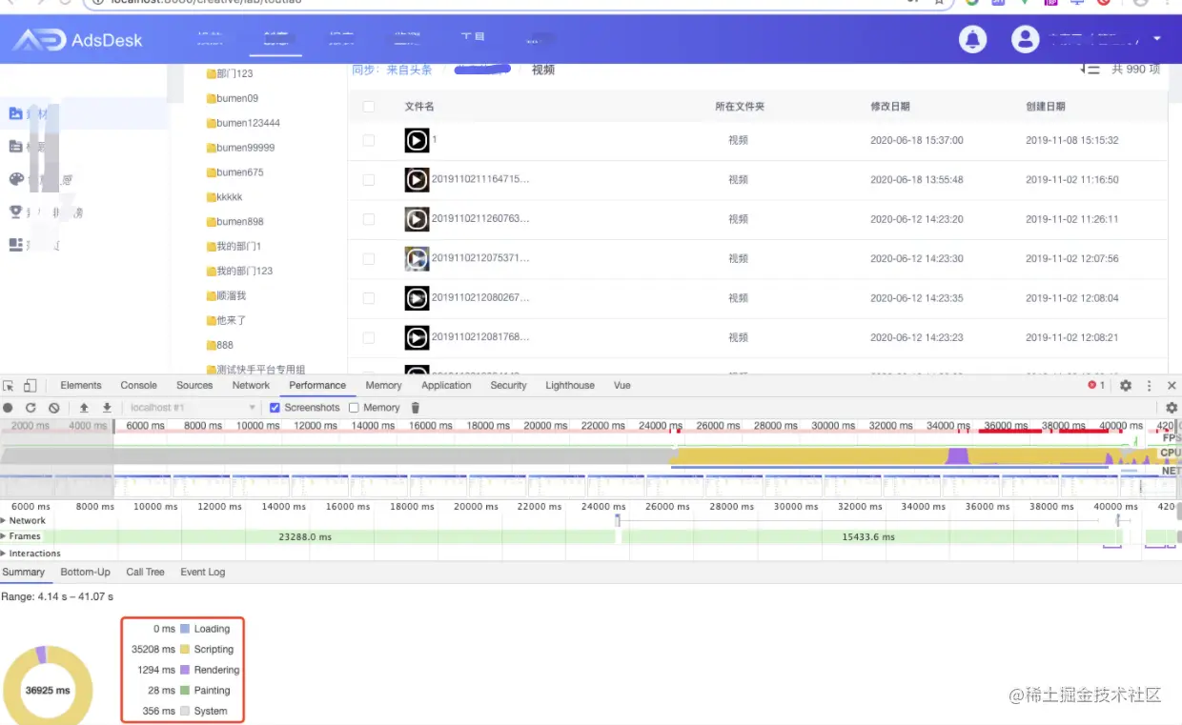The height and width of the screenshot is (725, 1182).
Task: Load a profile with the upload icon
Action: tap(84, 408)
